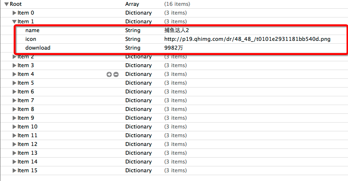Select the Item 12 row label
The width and height of the screenshot is (348, 181).
point(27,144)
